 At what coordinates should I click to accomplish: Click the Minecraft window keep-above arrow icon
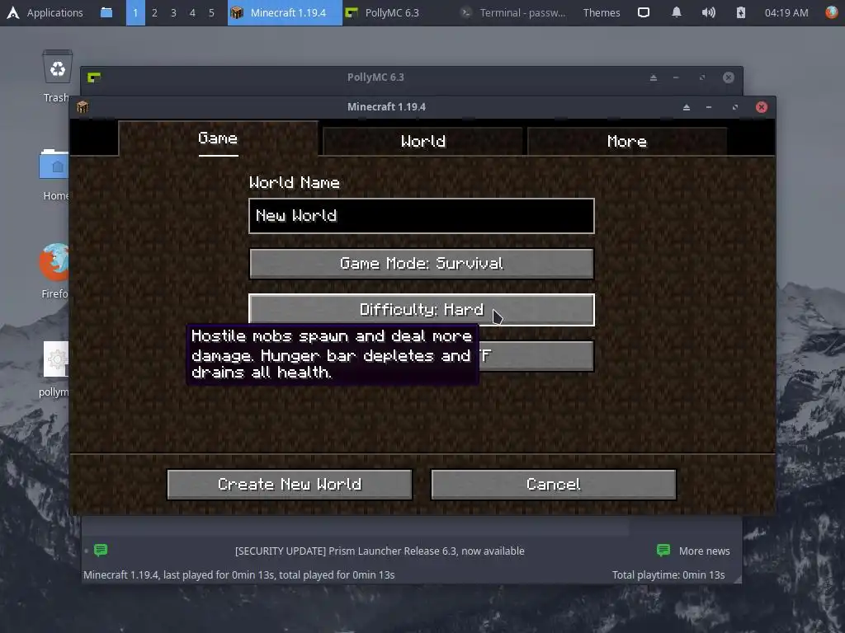click(x=687, y=107)
